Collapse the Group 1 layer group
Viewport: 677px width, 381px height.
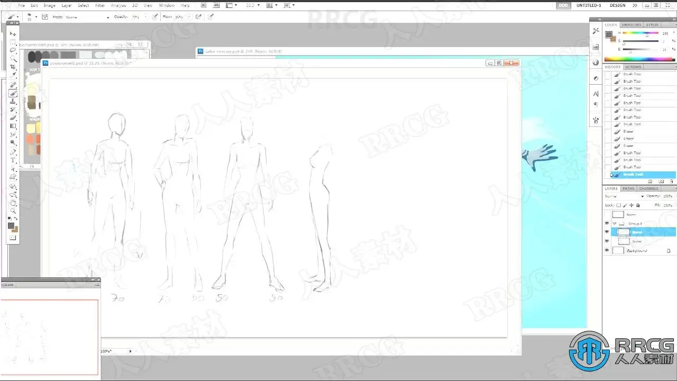[615, 223]
